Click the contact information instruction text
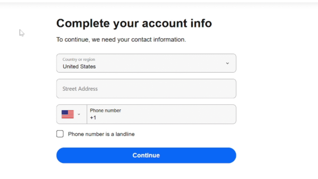Image resolution: width=318 pixels, height=179 pixels. [x=120, y=39]
